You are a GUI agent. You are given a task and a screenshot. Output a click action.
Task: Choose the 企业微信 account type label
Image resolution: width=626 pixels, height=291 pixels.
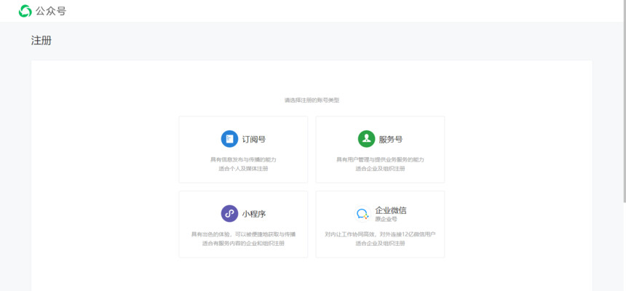[x=391, y=210]
